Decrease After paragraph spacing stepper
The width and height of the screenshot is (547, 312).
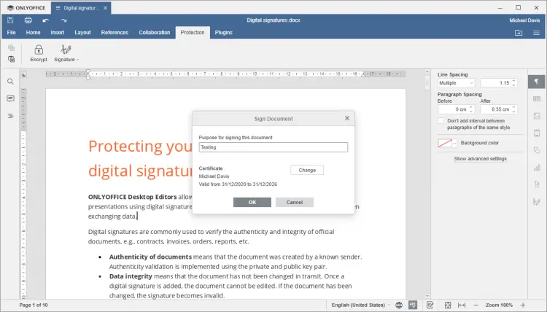(513, 112)
